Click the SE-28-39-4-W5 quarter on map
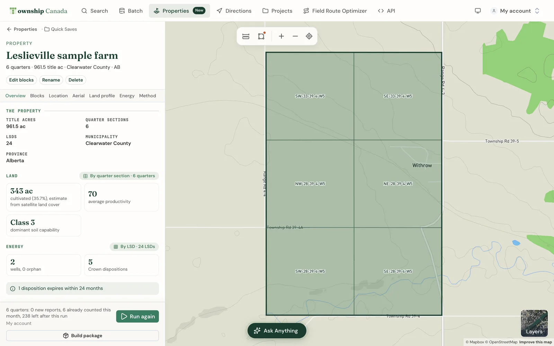 pyautogui.click(x=398, y=271)
